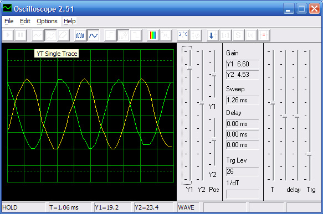Click the dial meter toolbar icon
323x214 pixels.
coord(183,35)
